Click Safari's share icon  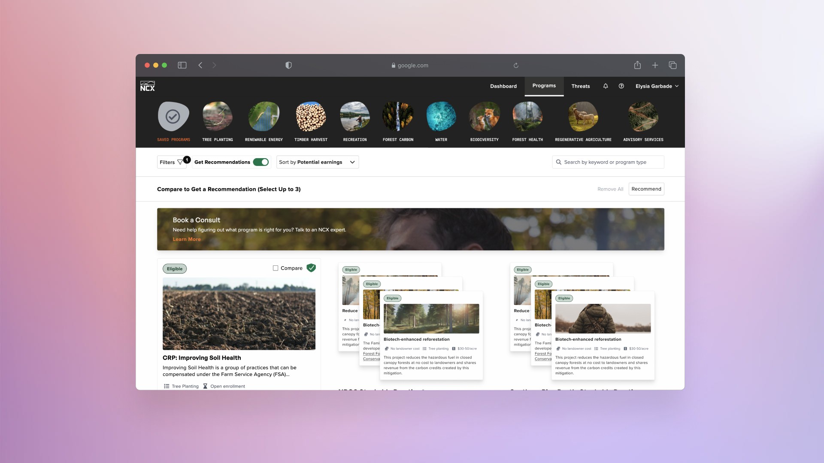coord(637,65)
